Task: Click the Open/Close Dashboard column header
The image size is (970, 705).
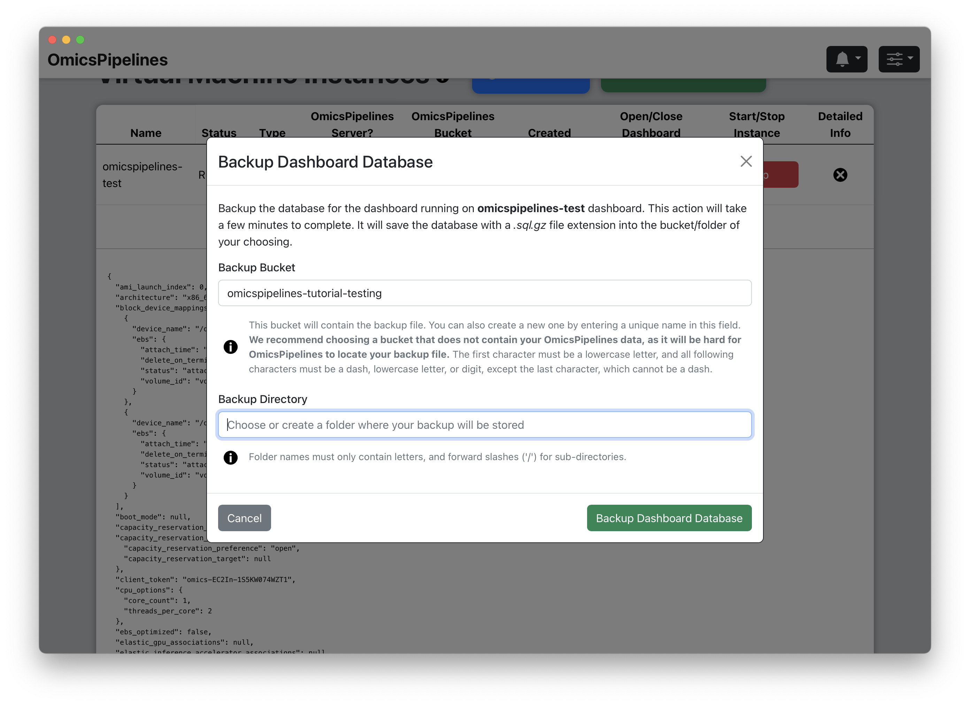Action: point(651,124)
